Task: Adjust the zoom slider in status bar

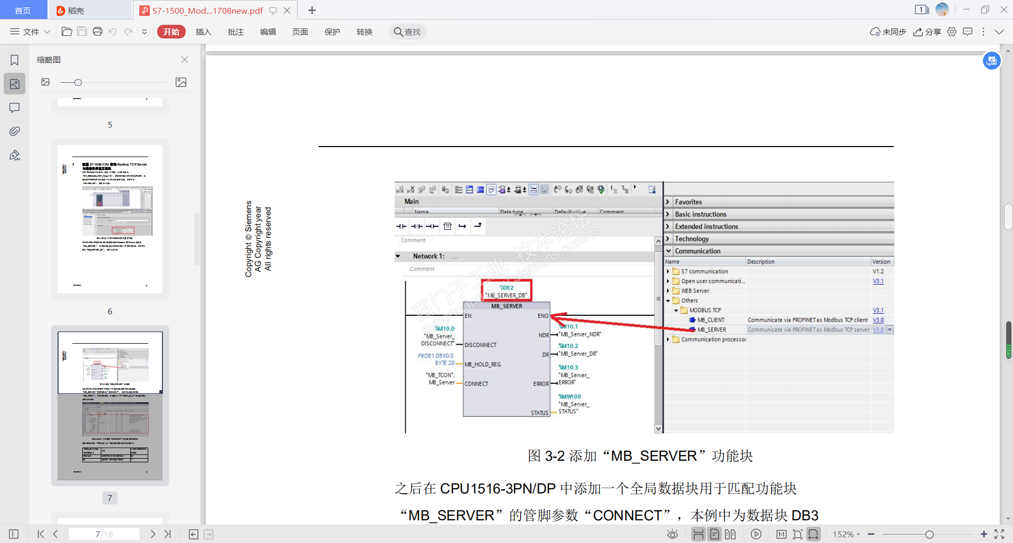Action: [929, 534]
